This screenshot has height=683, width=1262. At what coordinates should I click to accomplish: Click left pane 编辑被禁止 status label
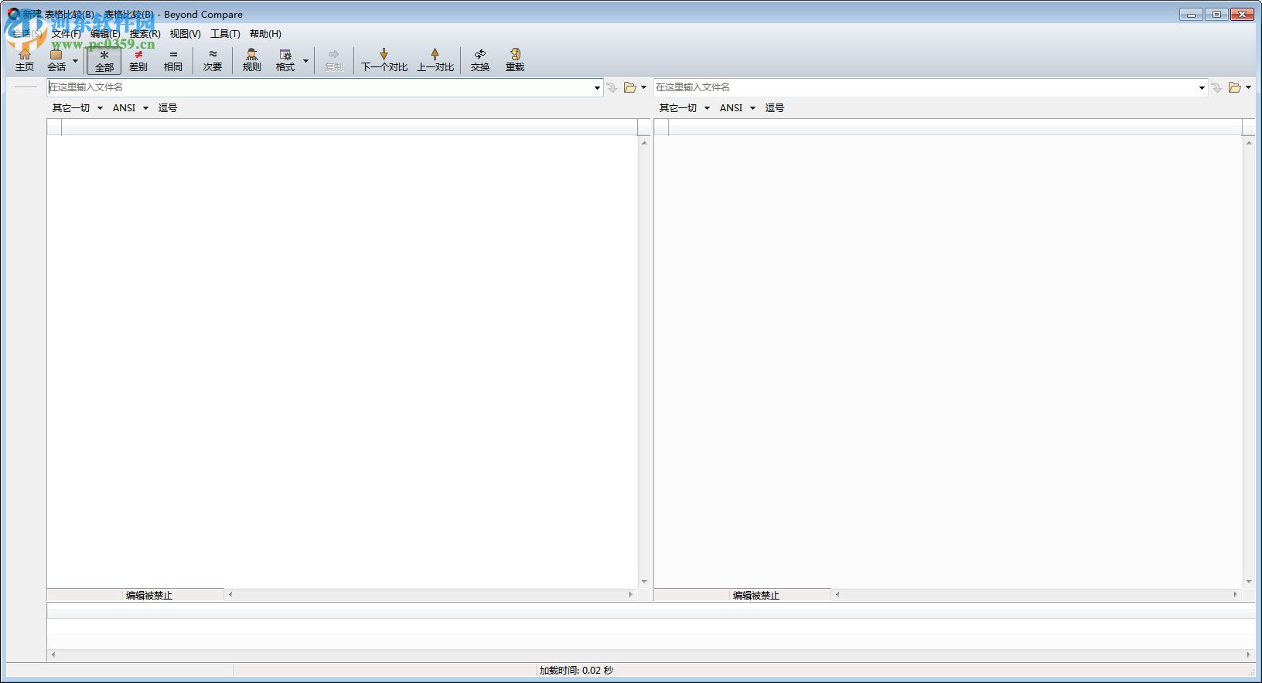tap(149, 596)
